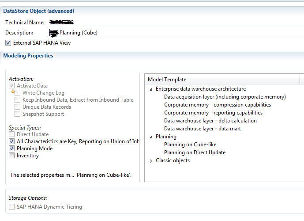Viewport: 304px width, 221px height.
Task: Select Planning on Direct Update template
Action: pos(195,152)
